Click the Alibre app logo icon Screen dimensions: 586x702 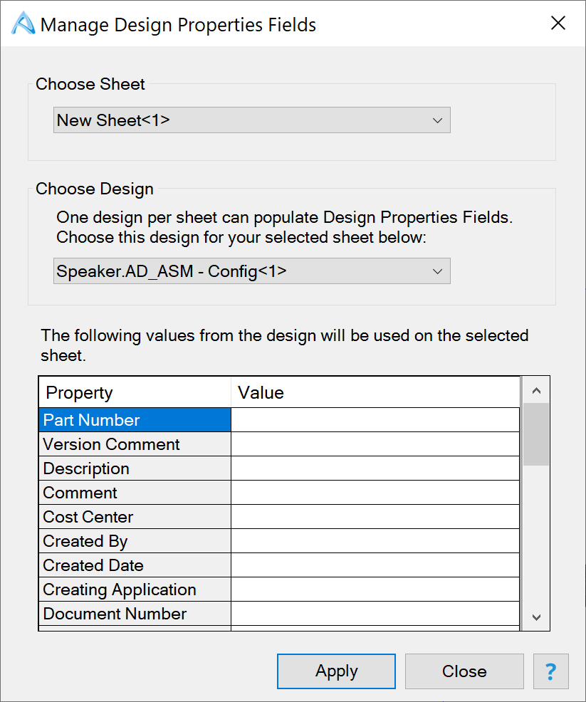[23, 23]
